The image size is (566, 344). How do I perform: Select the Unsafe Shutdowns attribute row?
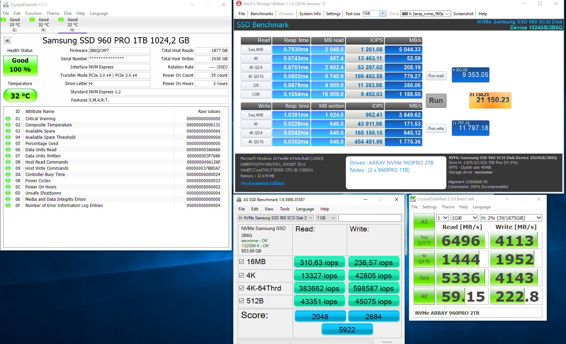tap(113, 193)
